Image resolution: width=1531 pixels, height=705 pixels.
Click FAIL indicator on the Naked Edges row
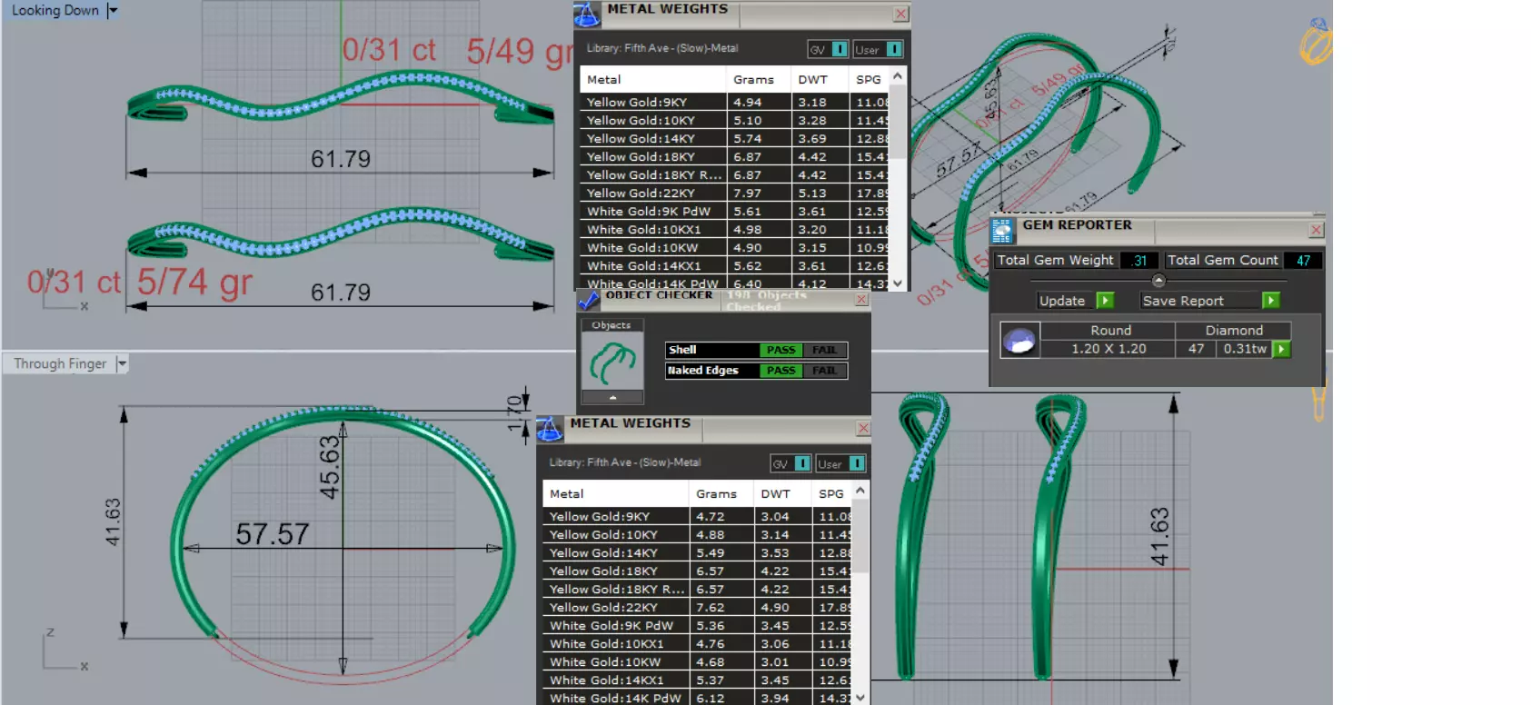click(825, 371)
